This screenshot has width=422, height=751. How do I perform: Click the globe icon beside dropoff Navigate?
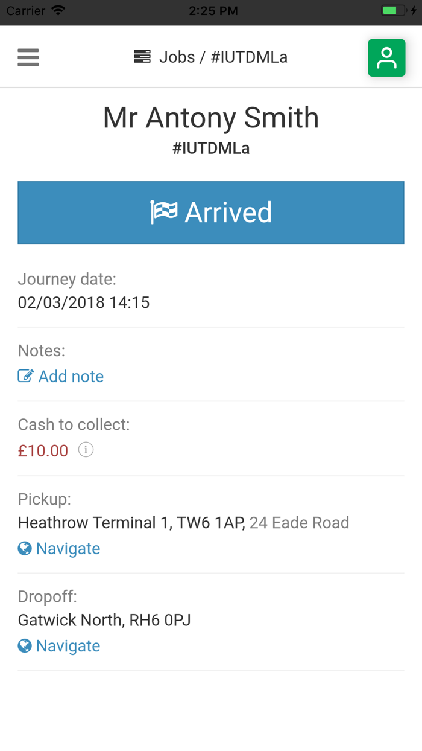(x=24, y=645)
